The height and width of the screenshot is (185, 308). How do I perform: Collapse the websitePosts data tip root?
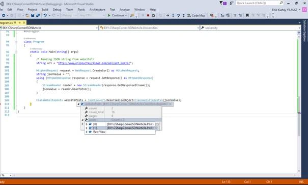(78, 104)
